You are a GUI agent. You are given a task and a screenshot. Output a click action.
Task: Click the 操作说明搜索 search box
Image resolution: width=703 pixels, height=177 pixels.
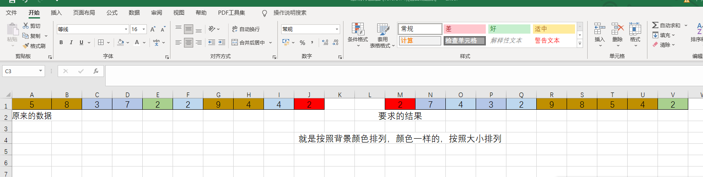click(x=290, y=13)
